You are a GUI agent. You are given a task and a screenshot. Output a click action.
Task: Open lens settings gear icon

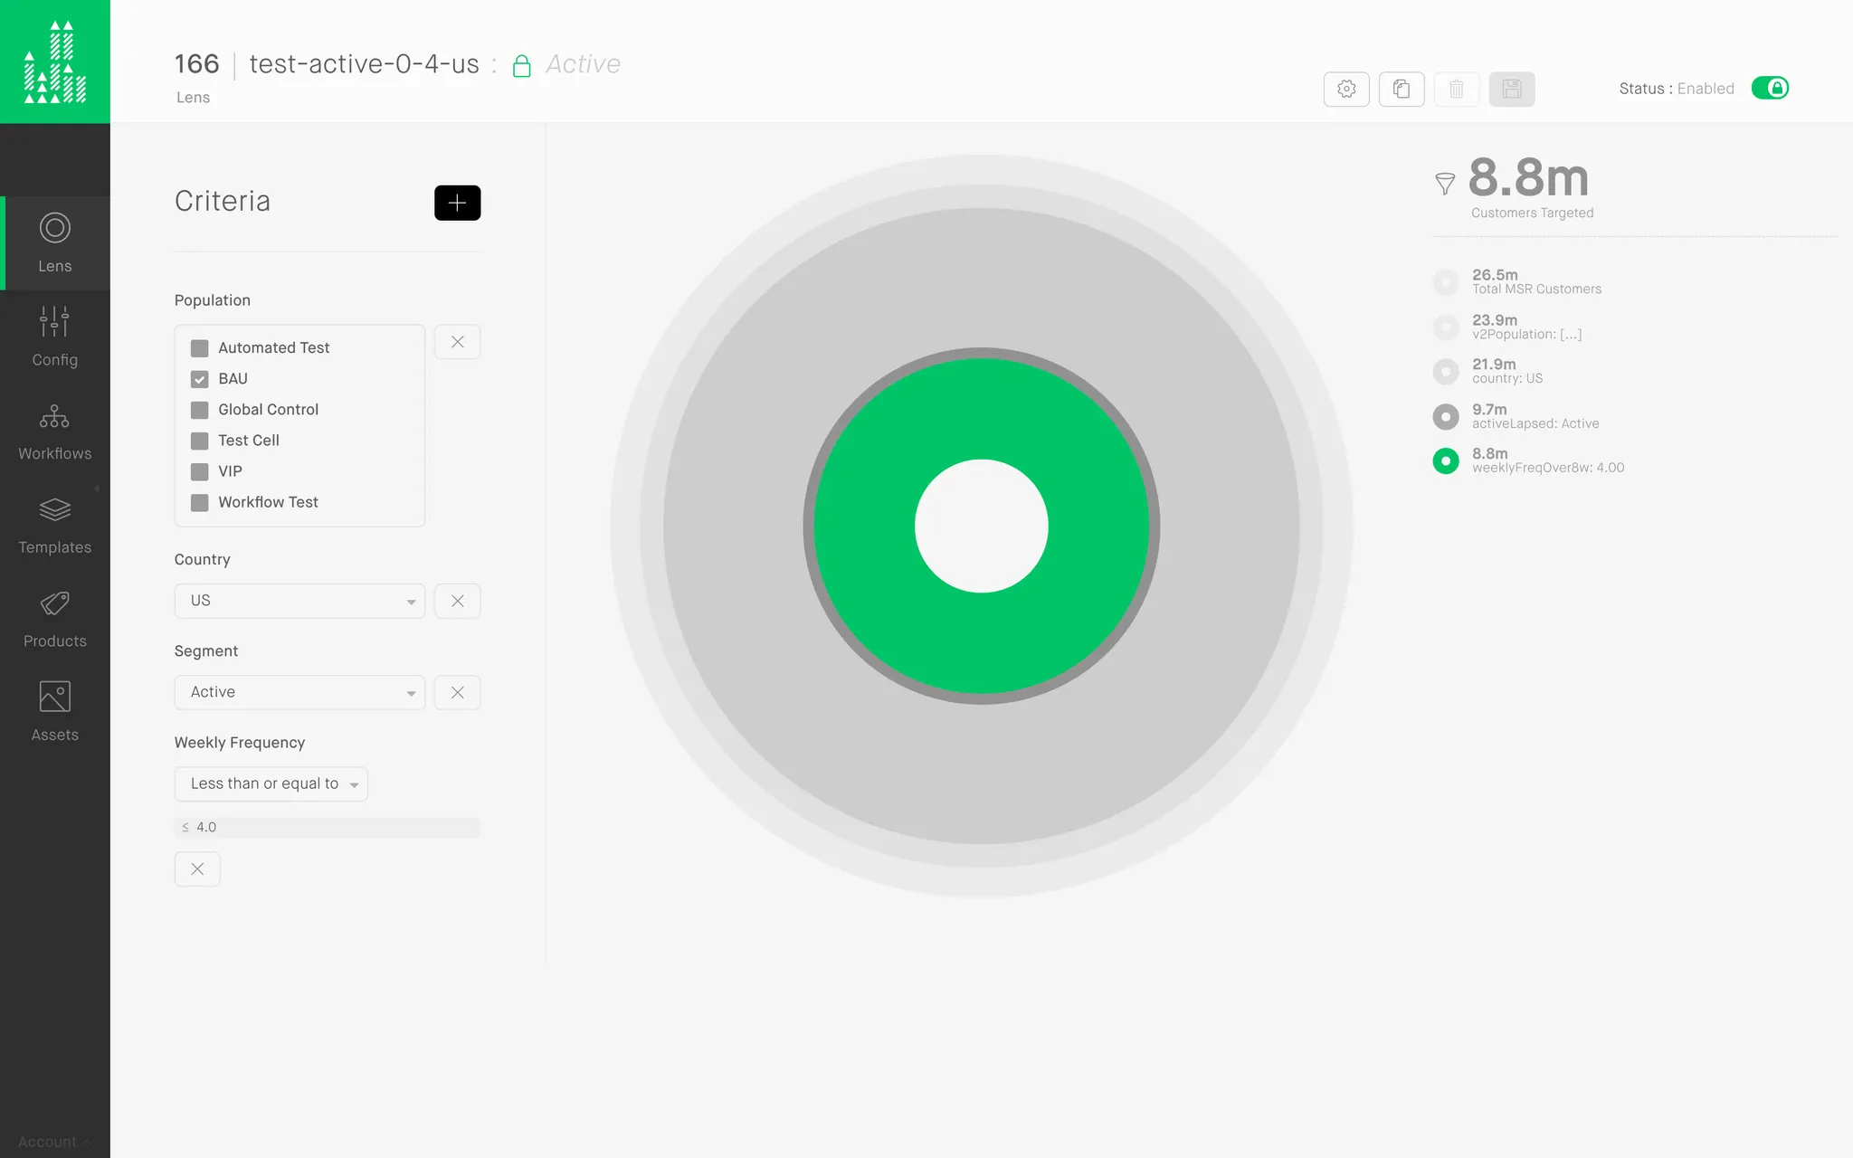coord(1346,89)
